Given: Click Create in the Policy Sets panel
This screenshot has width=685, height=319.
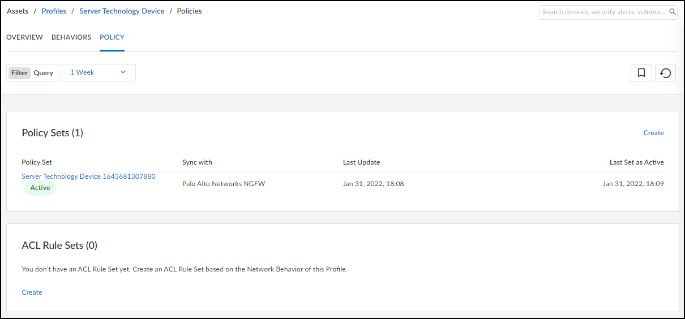Looking at the screenshot, I should point(653,133).
